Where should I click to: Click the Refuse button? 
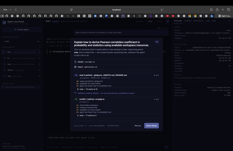(x=138, y=126)
